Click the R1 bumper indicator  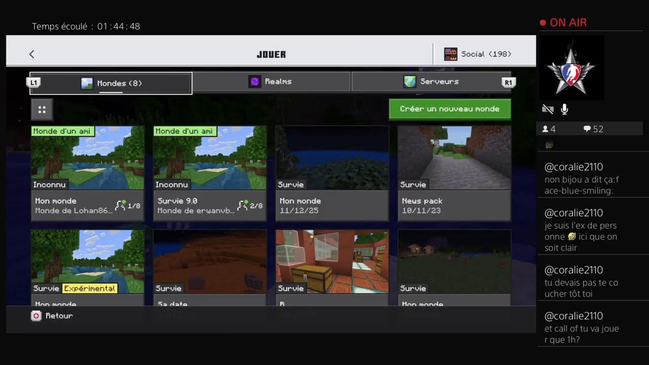tap(508, 82)
